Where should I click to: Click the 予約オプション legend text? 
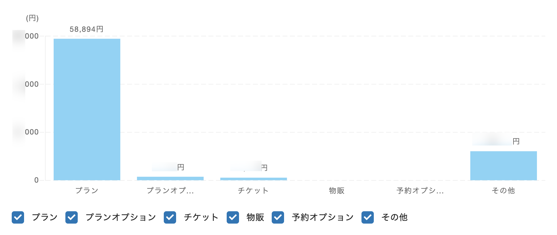click(x=323, y=217)
